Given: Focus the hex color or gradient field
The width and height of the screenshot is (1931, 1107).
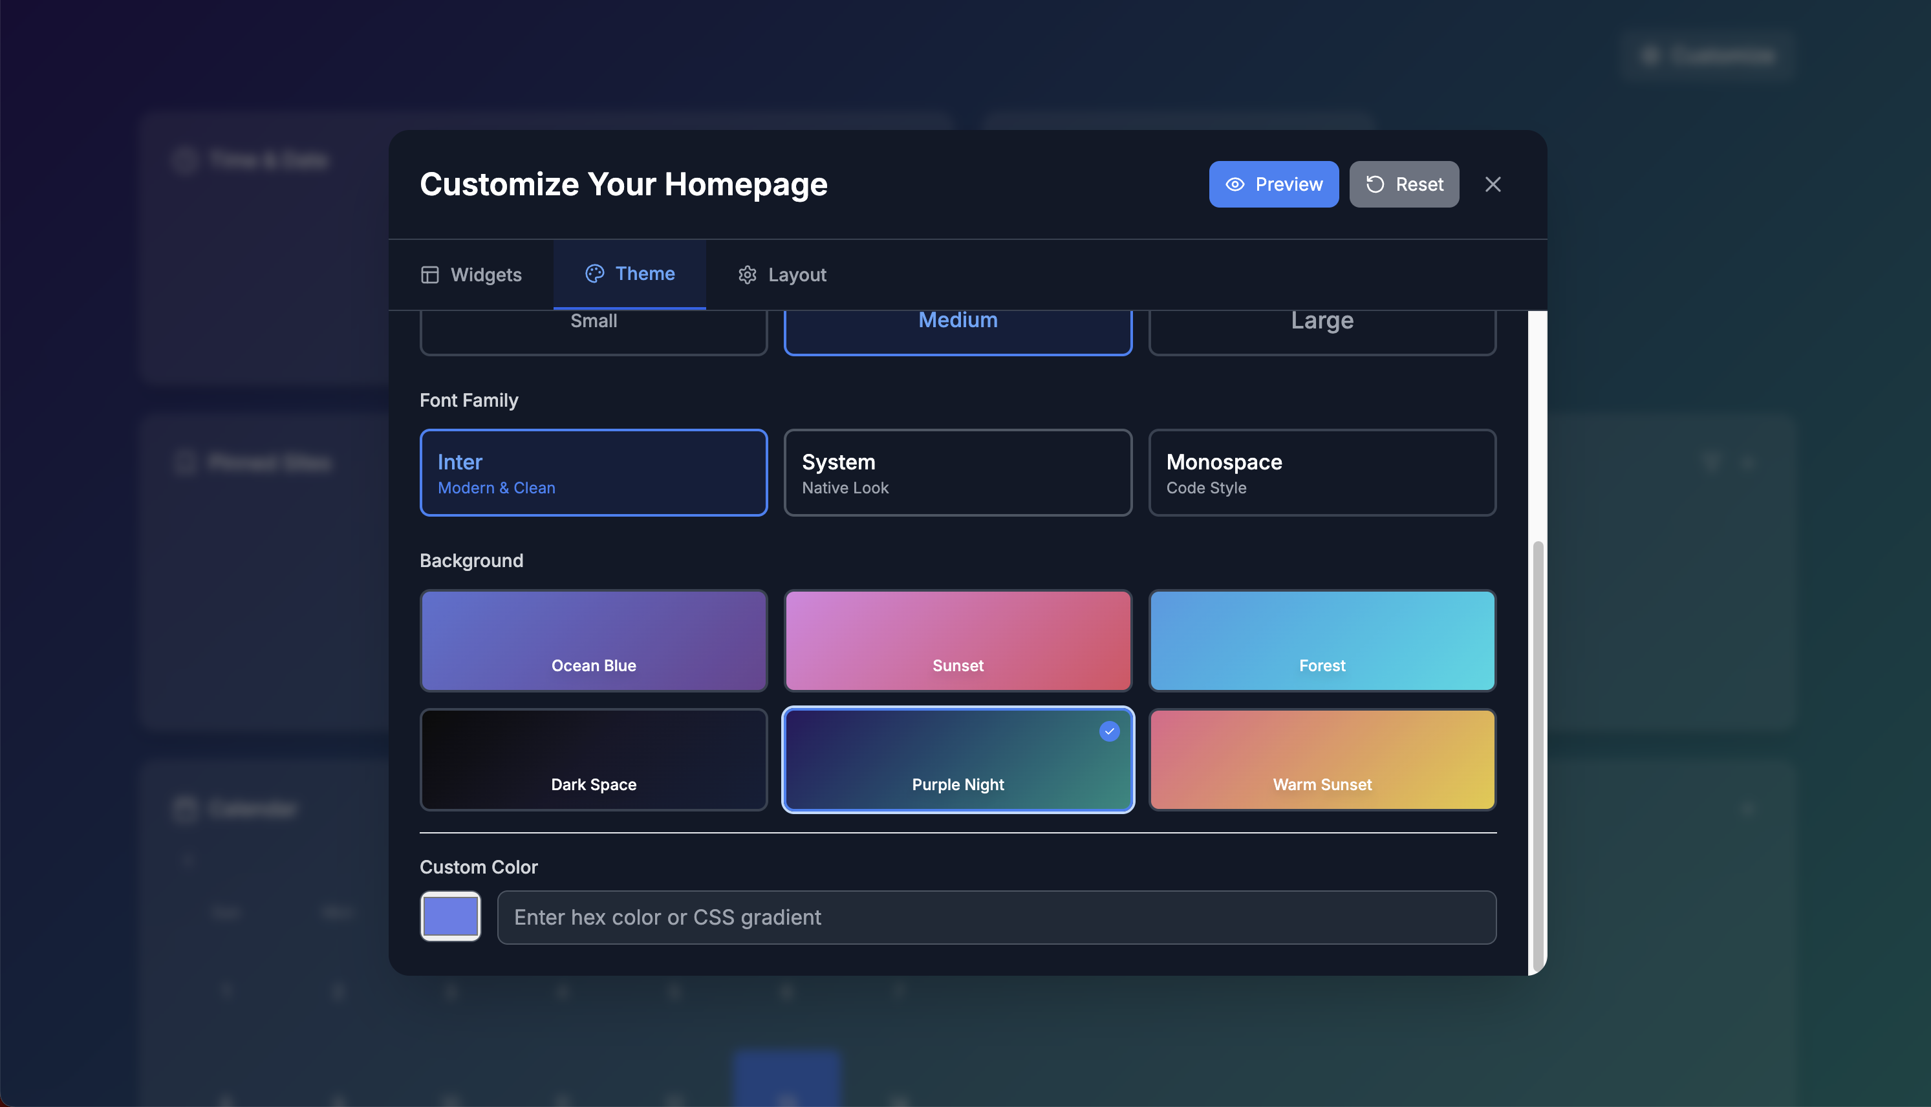Looking at the screenshot, I should click(996, 918).
